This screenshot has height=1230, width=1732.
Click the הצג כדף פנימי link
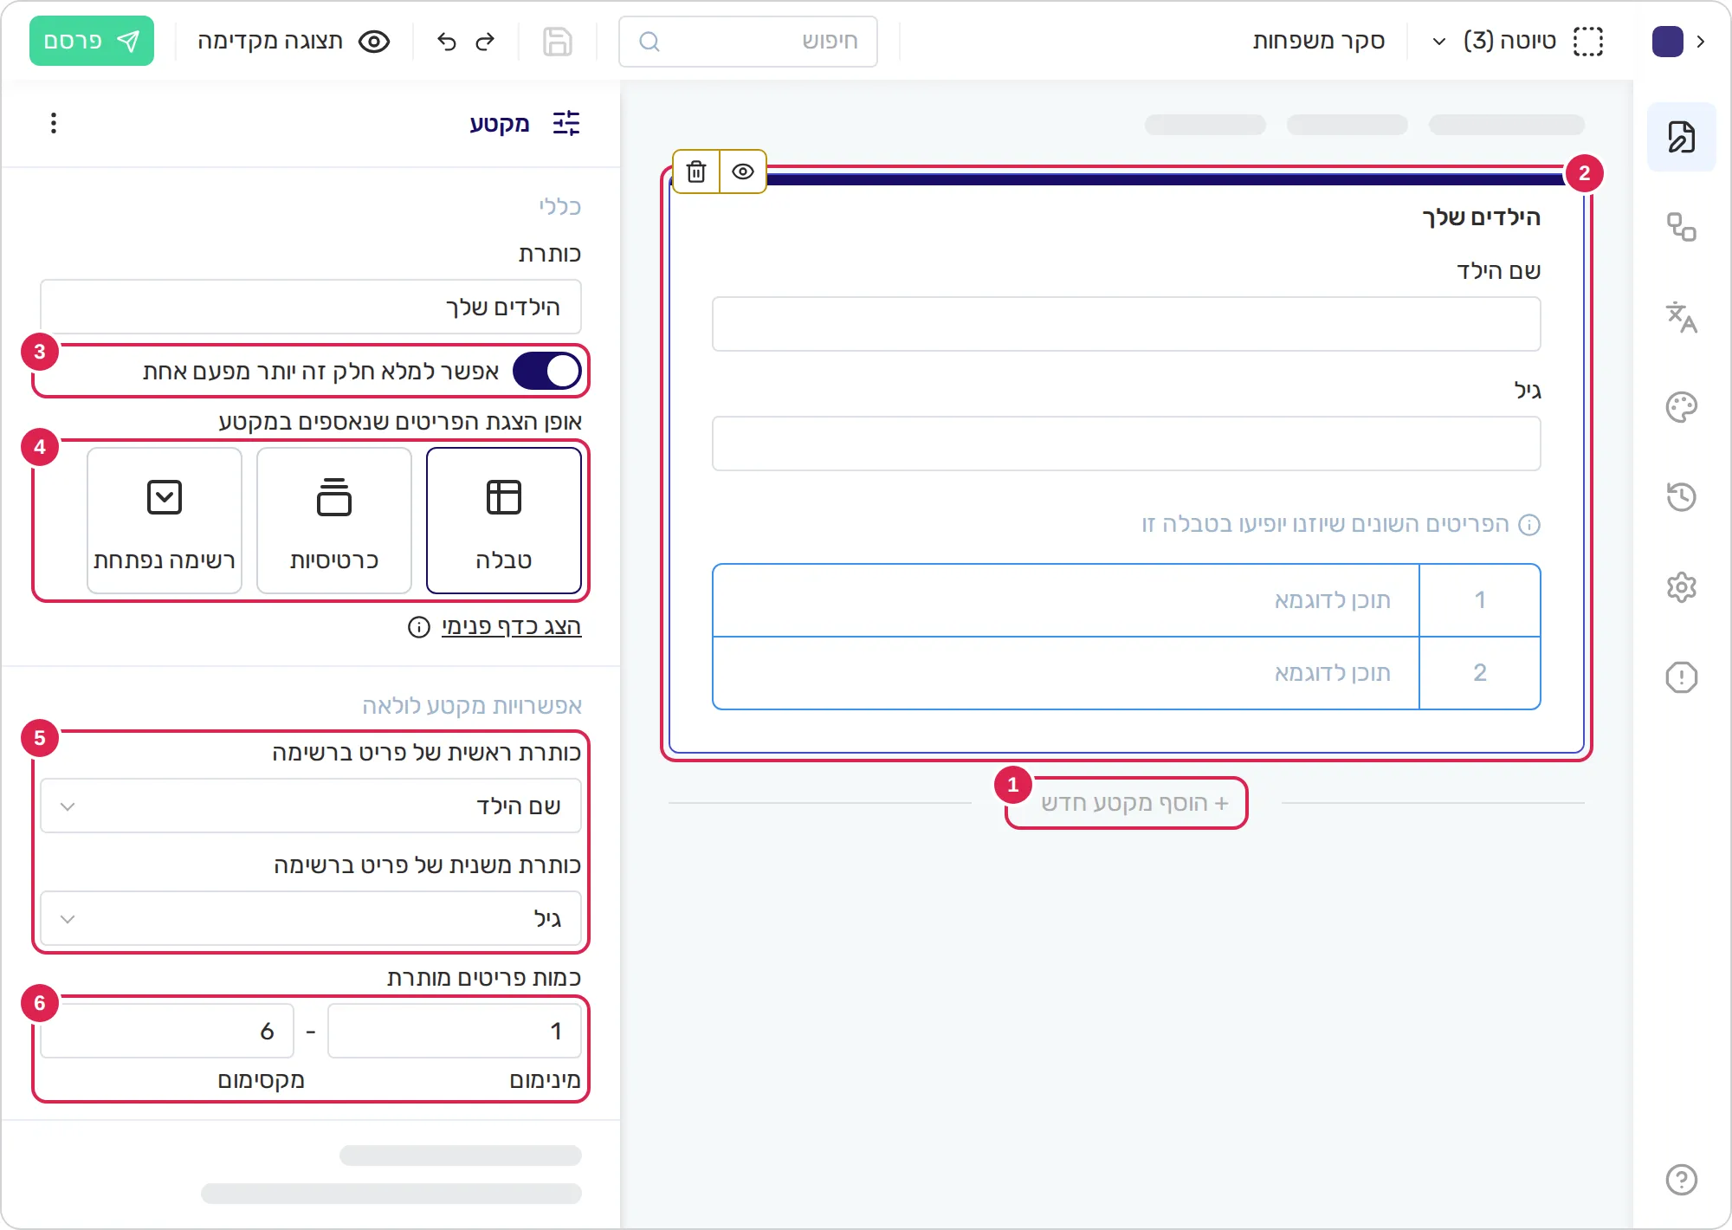pos(511,626)
